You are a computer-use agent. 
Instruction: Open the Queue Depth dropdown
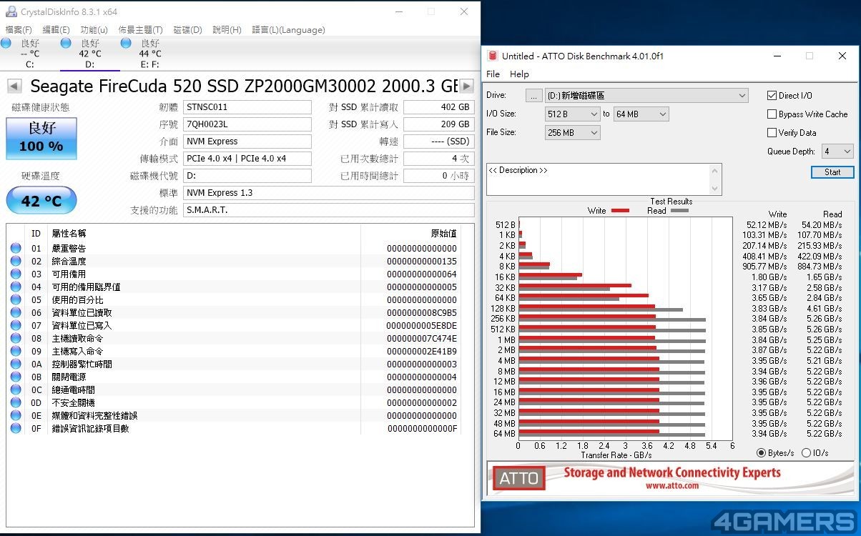[837, 151]
